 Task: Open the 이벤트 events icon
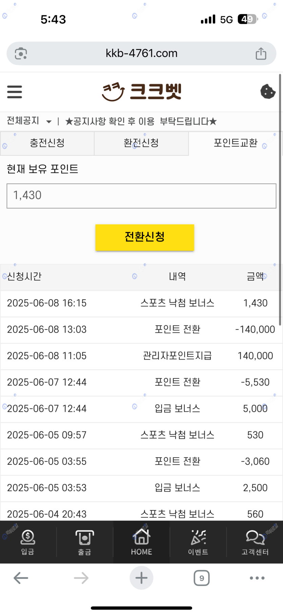pos(198,542)
